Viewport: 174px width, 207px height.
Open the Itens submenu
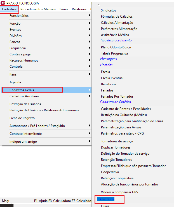[x=46, y=74]
